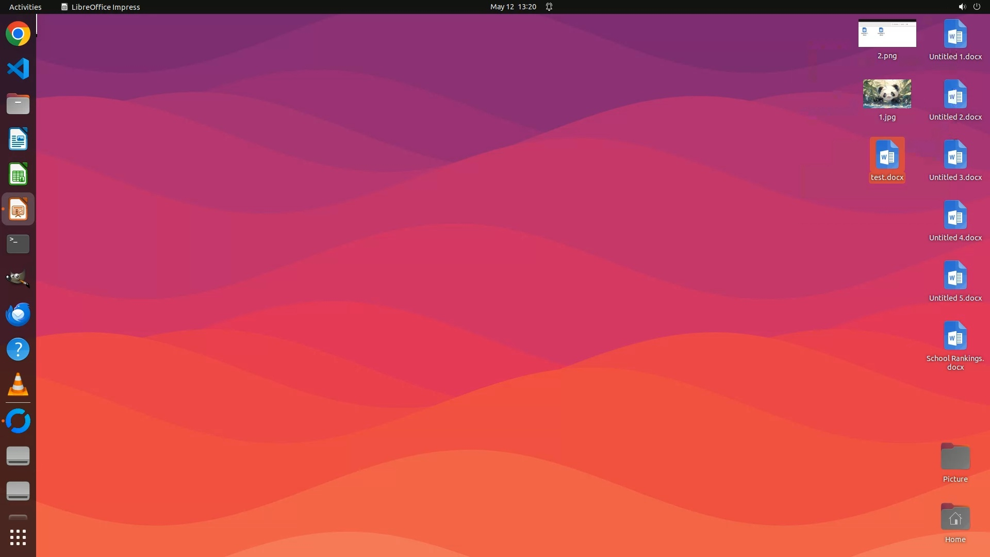
Task: Select the School Rankings.docx file
Action: pos(955,337)
